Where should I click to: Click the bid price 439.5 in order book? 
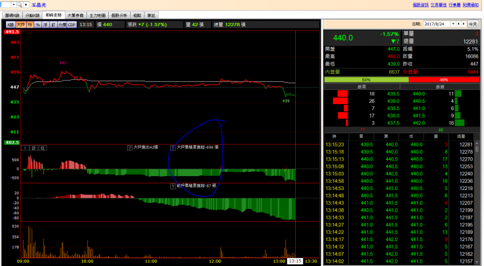tap(393, 94)
